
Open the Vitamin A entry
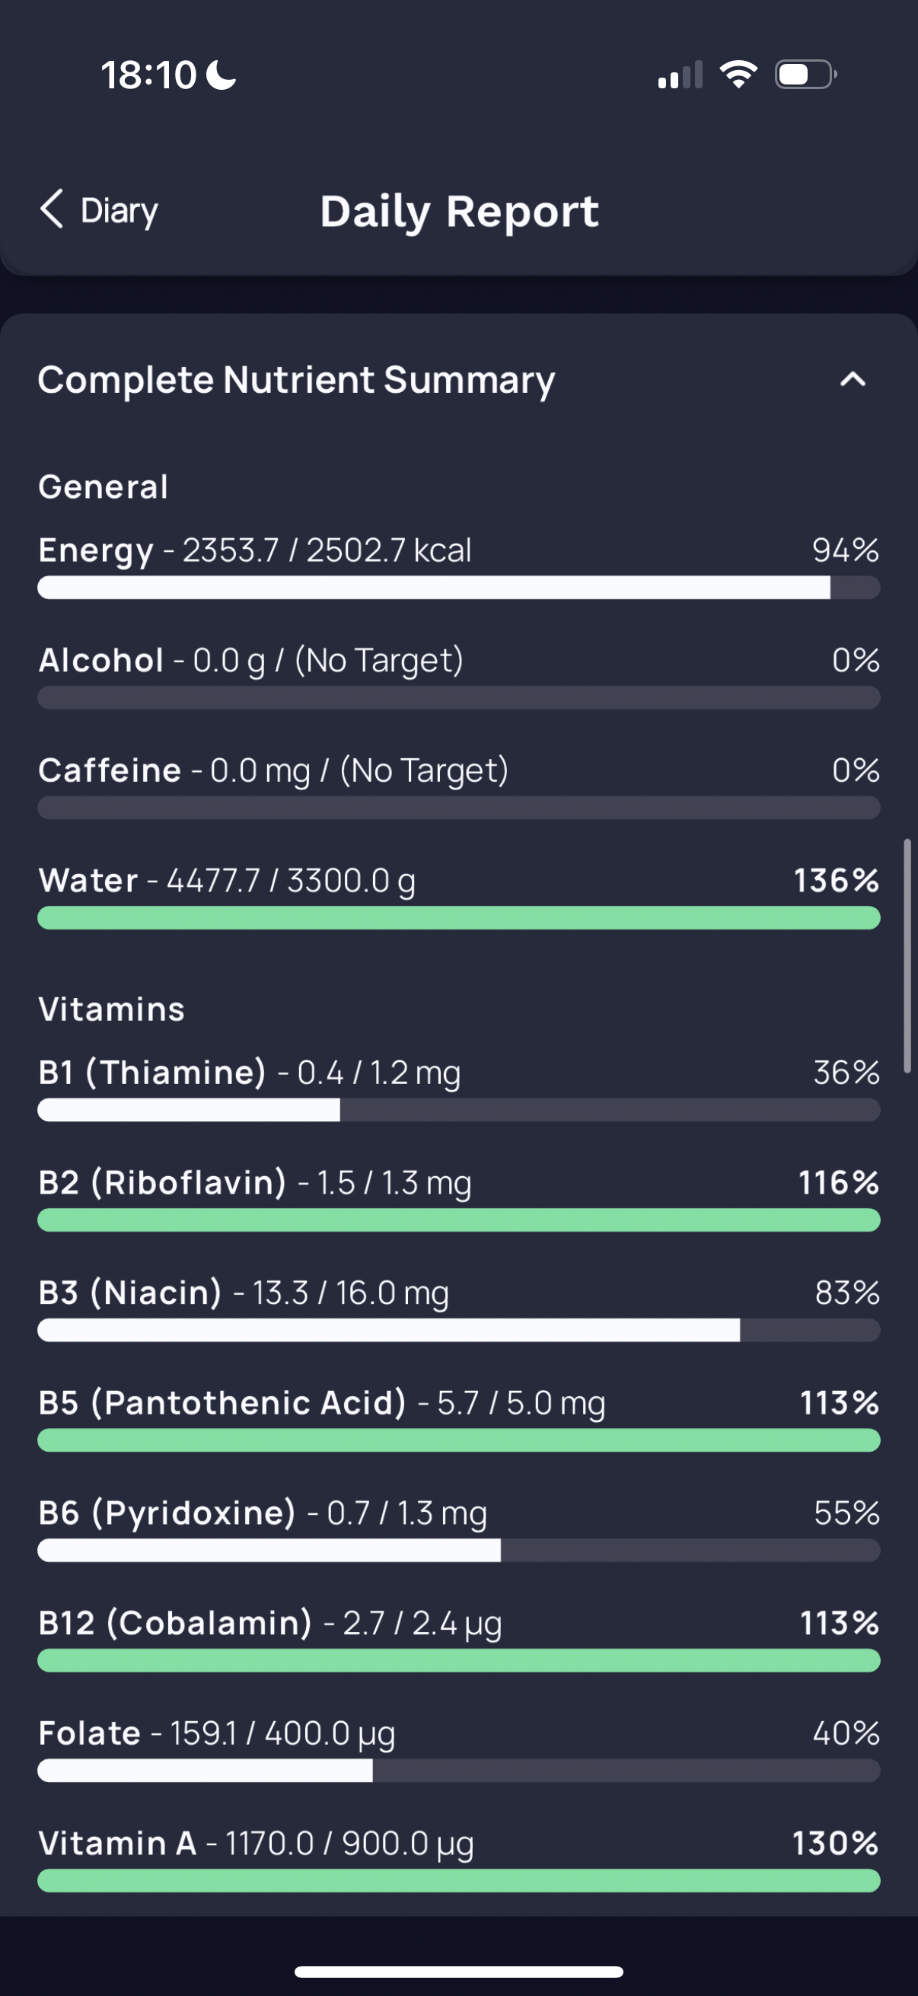point(458,1858)
